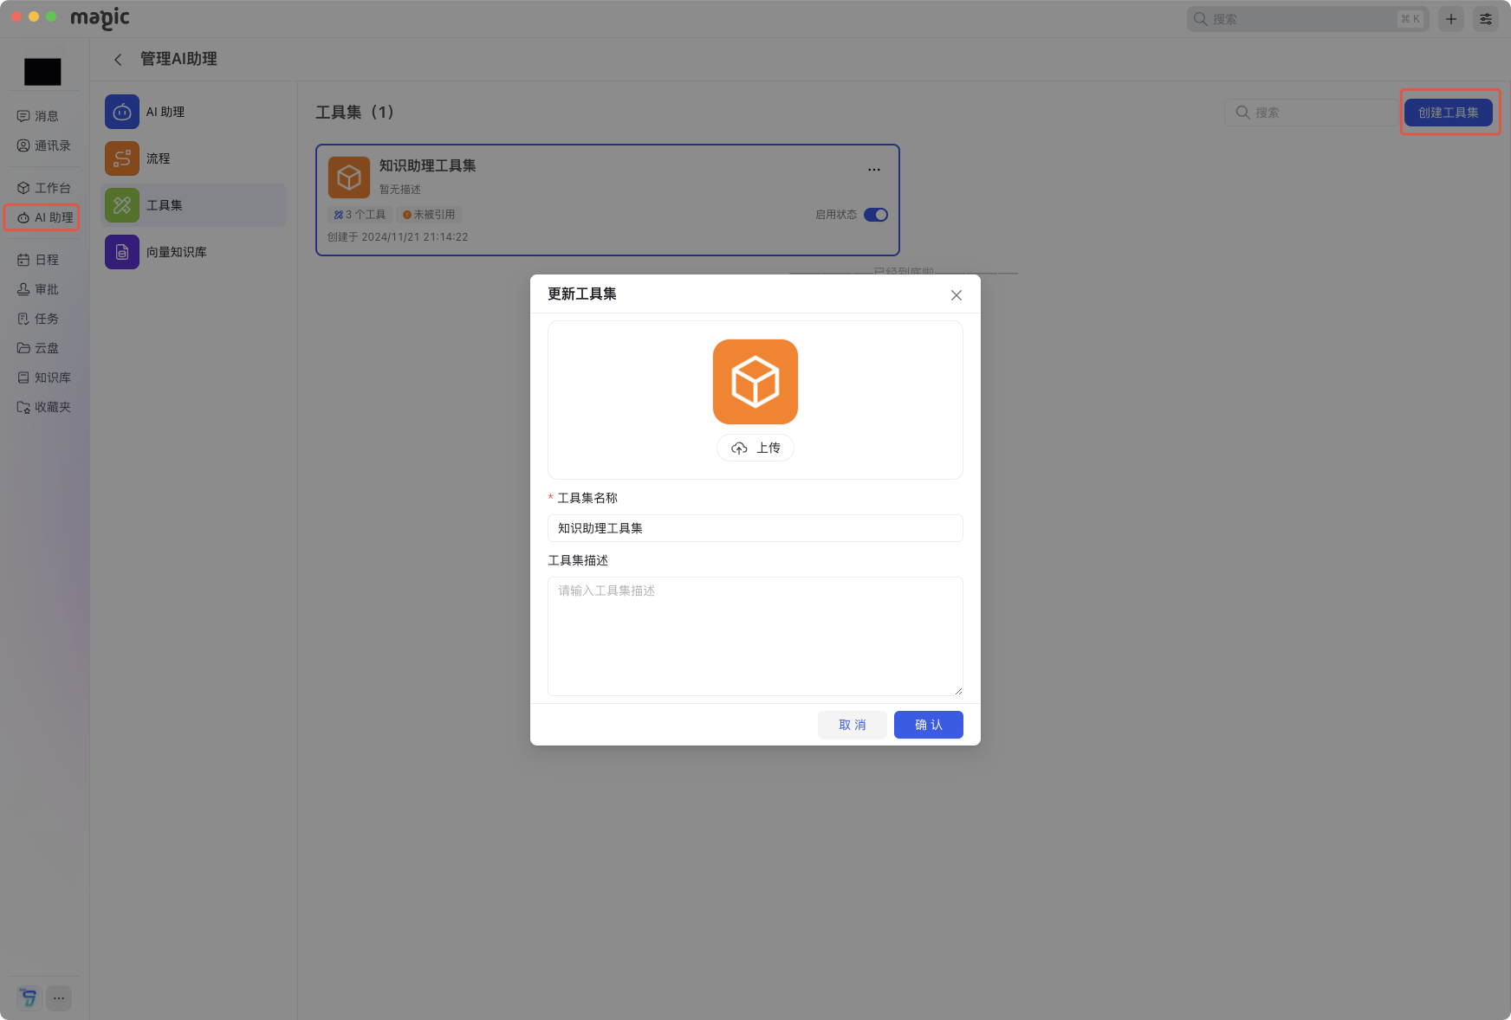The image size is (1511, 1020).
Task: Click the bottom-left blue app icon
Action: click(x=29, y=998)
